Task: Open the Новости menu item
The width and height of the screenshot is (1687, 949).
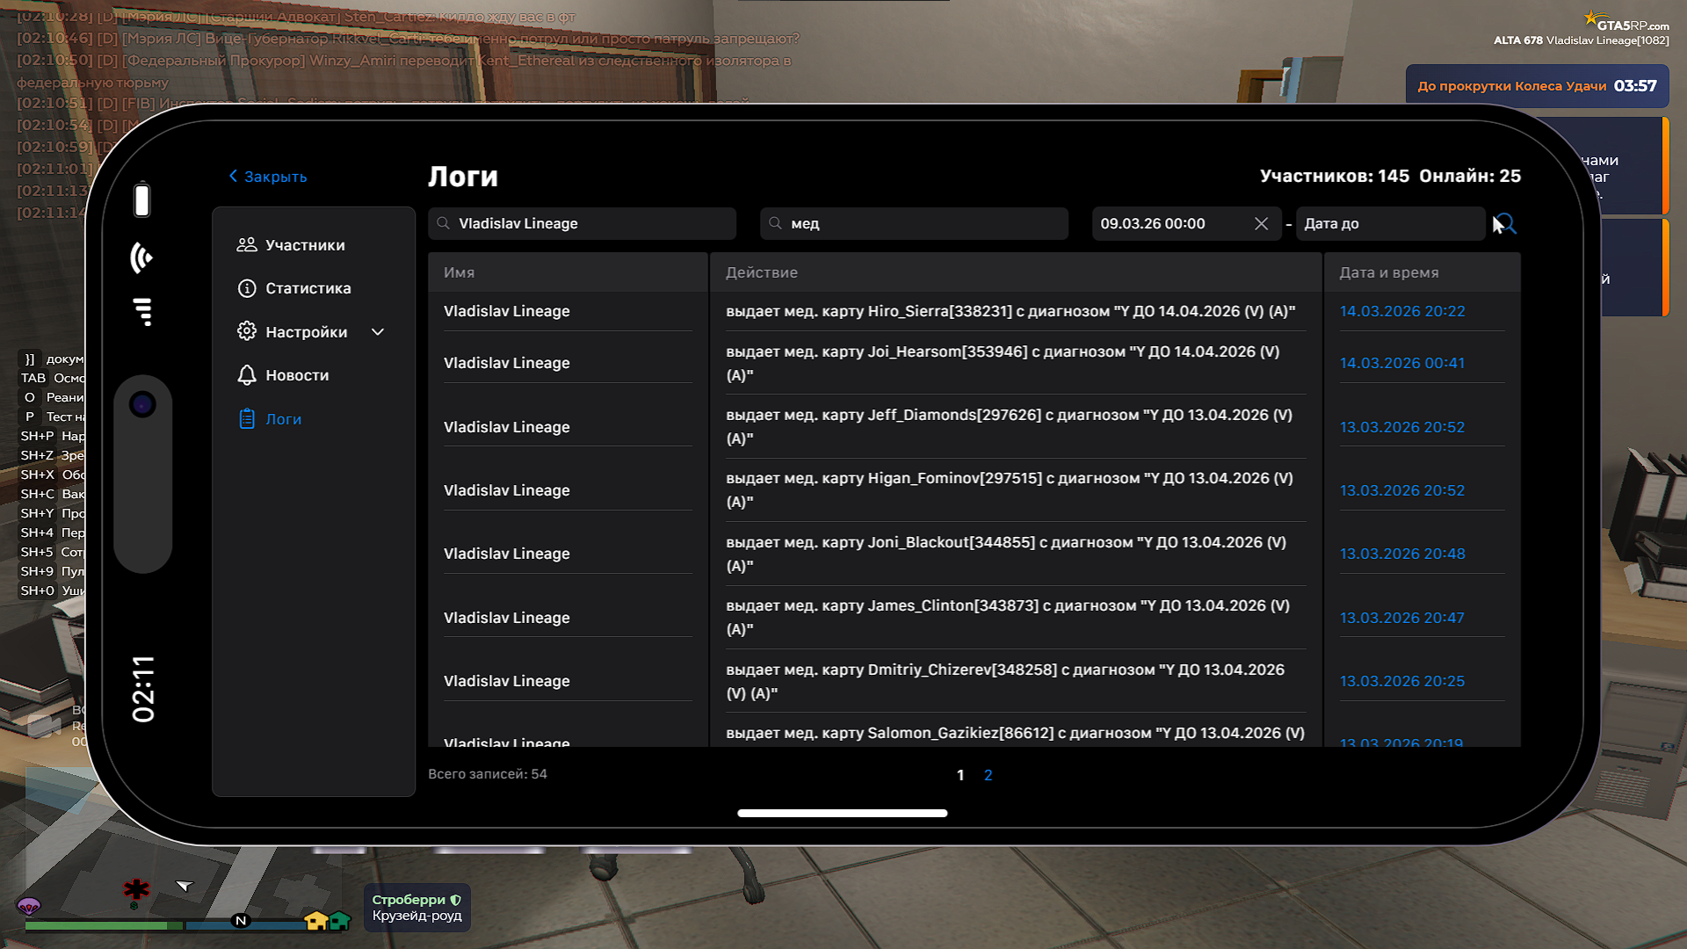Action: coord(297,375)
